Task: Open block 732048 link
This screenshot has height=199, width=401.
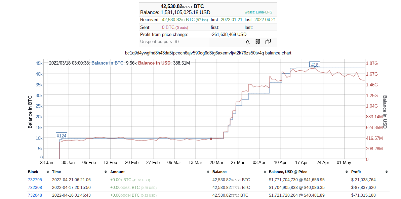Action: 35,195
